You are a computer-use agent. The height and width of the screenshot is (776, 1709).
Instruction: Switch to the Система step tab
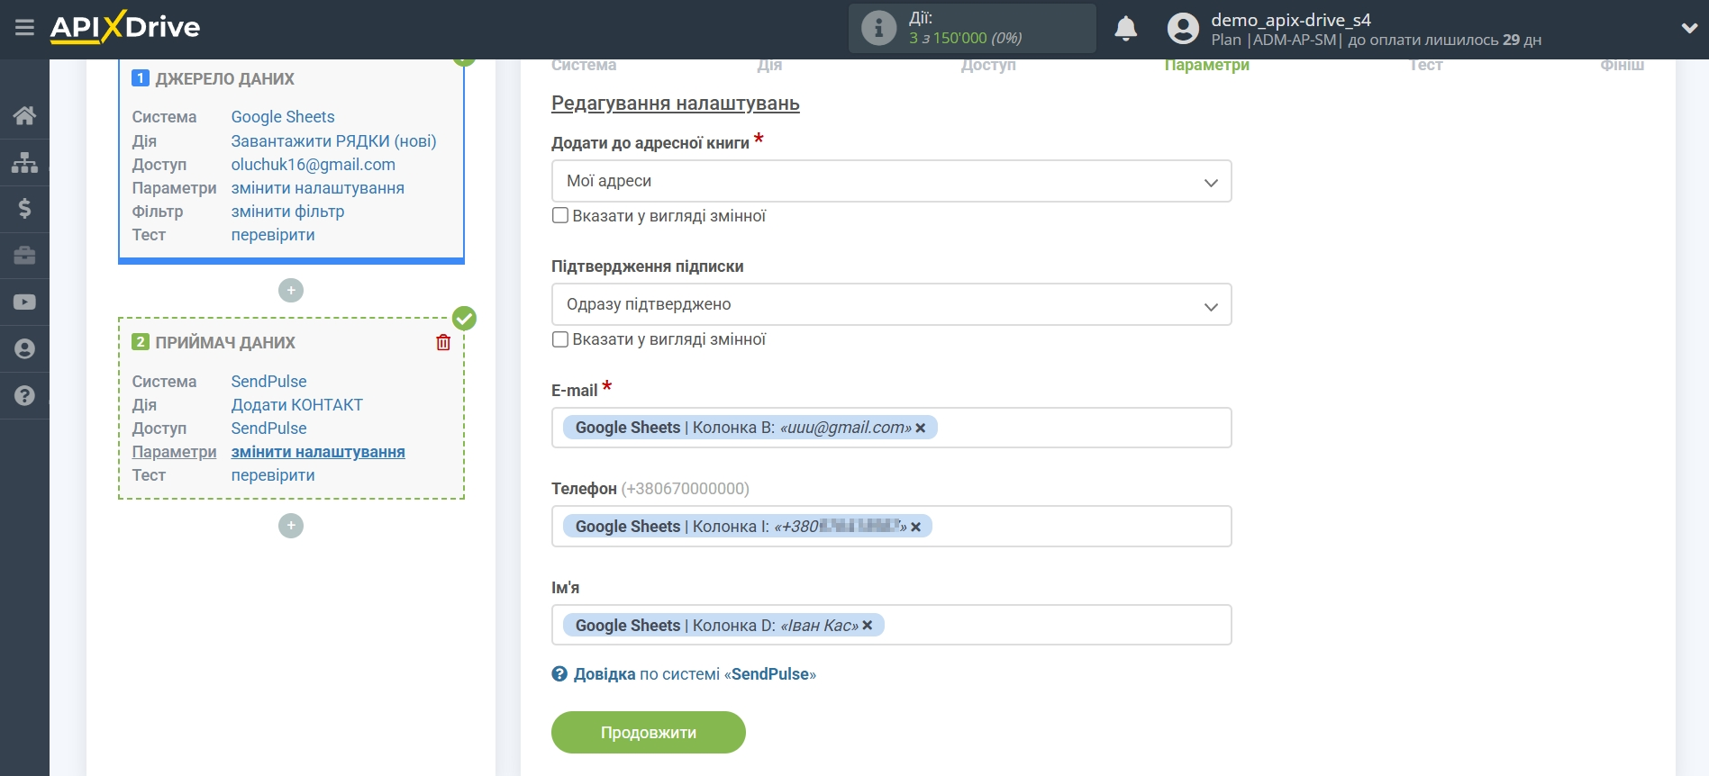tap(584, 65)
